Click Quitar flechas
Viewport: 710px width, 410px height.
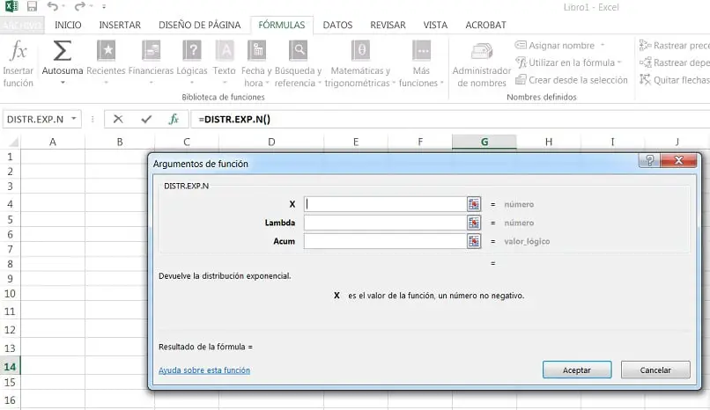point(675,80)
